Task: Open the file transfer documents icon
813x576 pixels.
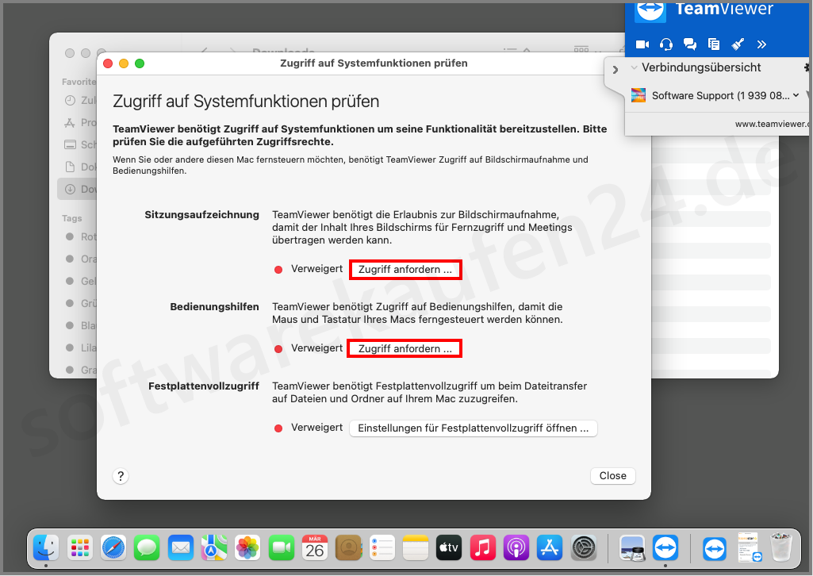Action: (714, 44)
